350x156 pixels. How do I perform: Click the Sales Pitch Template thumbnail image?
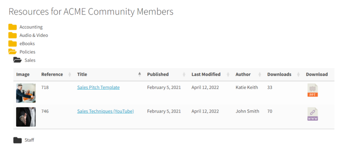(26, 93)
